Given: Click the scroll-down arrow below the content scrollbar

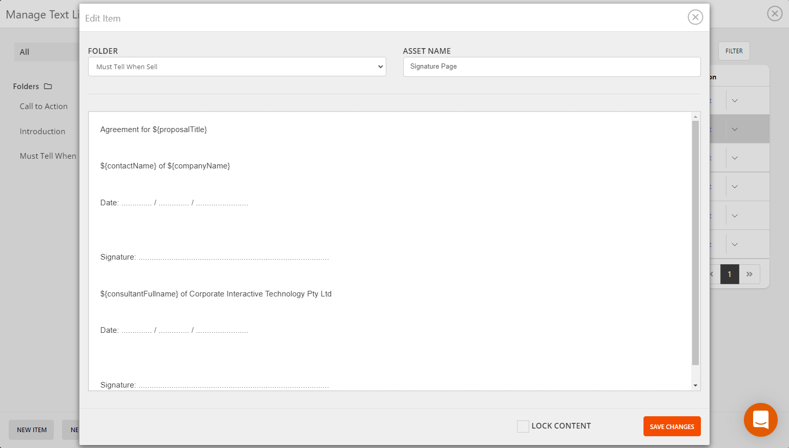Looking at the screenshot, I should pyautogui.click(x=695, y=385).
